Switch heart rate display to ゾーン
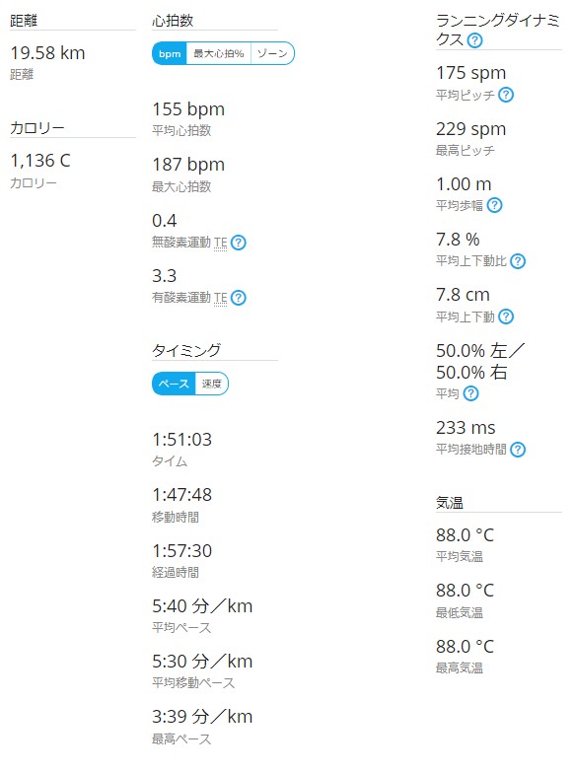The image size is (574, 773). (x=272, y=53)
